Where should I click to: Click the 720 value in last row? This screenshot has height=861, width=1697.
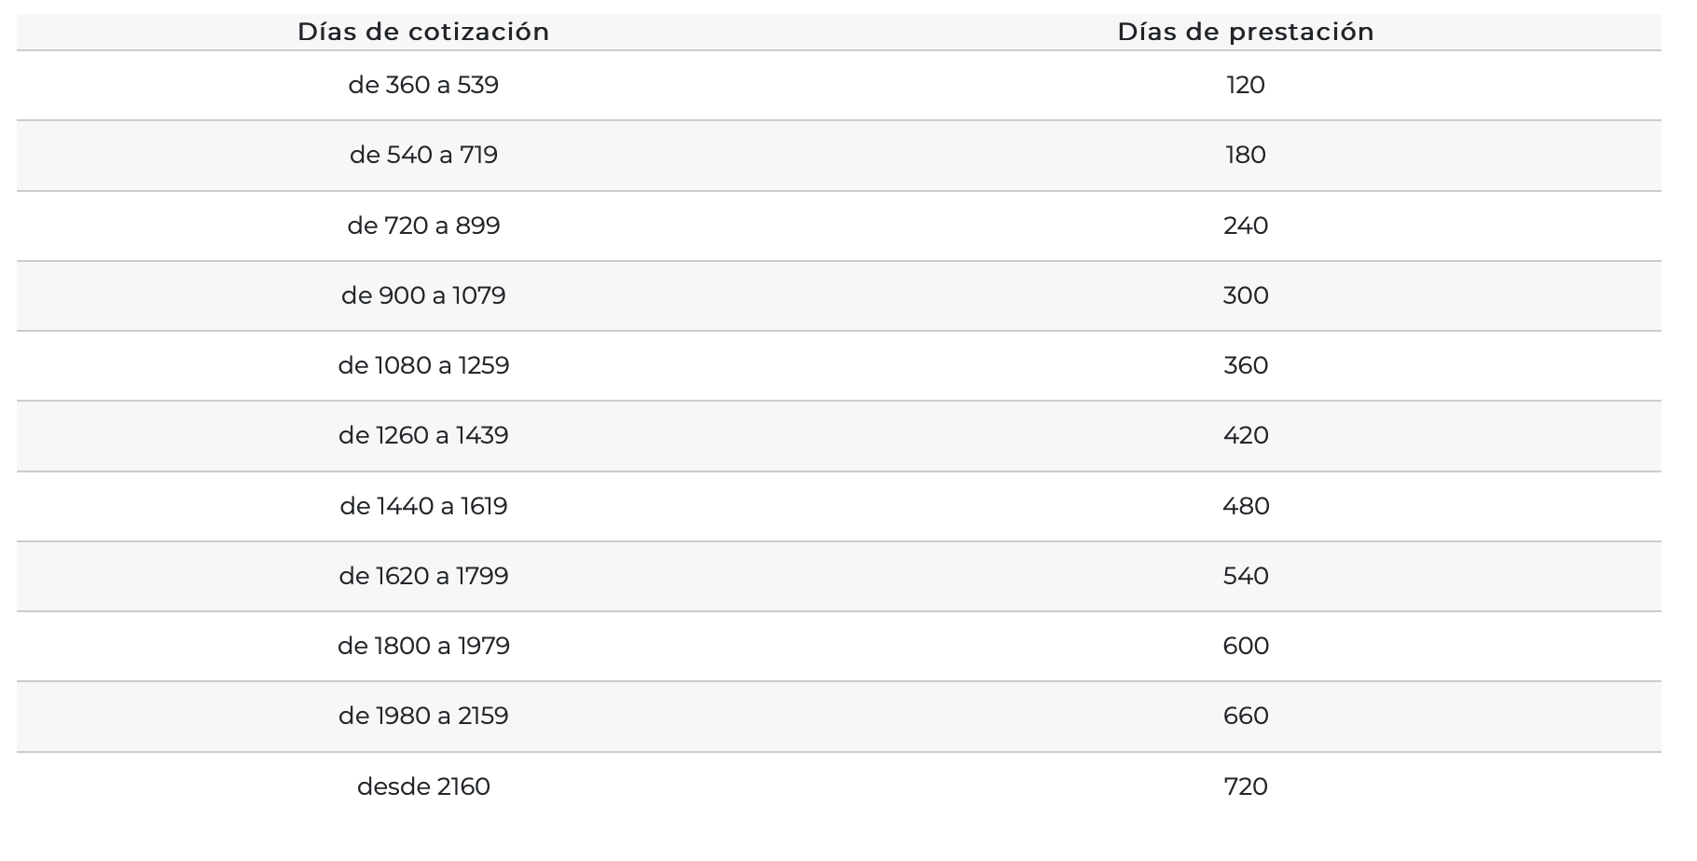1245,786
